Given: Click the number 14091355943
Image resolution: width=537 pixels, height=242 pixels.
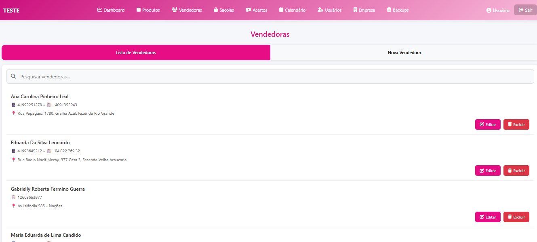Looking at the screenshot, I should tap(65, 105).
